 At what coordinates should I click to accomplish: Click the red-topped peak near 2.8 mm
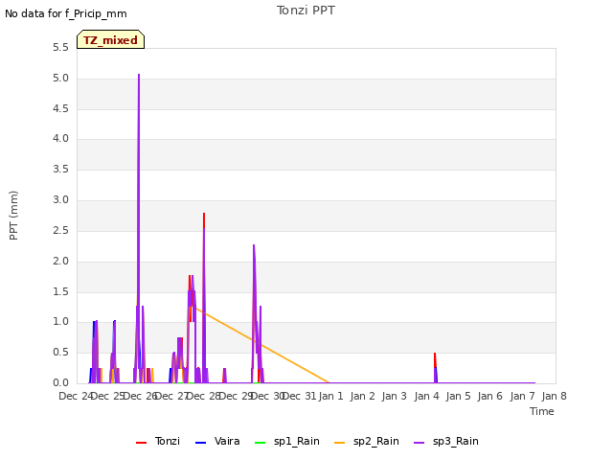(204, 215)
